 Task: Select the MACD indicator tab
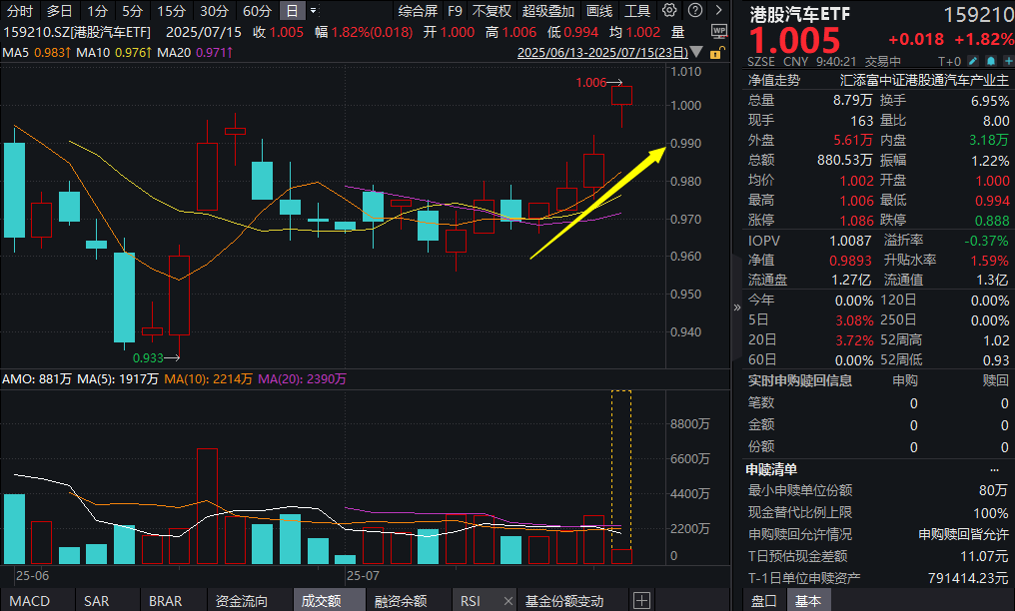(30, 600)
